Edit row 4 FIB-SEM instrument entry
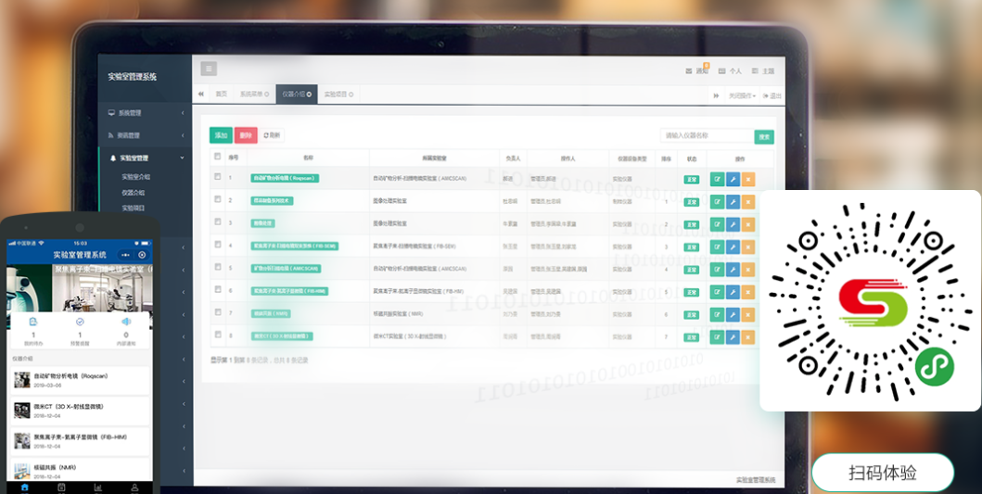Screen dimensions: 982x494 [717, 247]
